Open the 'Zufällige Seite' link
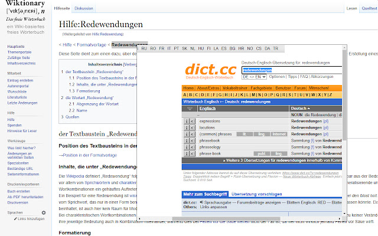This screenshot has height=236, width=378. coord(18,58)
